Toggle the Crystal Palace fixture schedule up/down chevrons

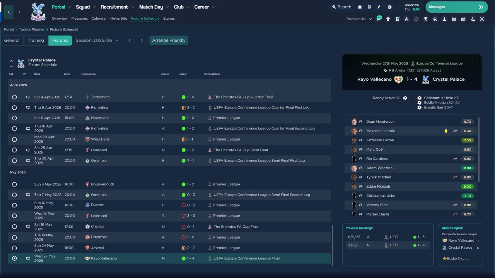click(x=11, y=63)
